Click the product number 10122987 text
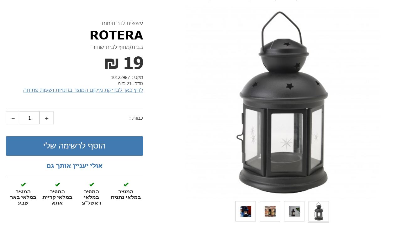 120,77
